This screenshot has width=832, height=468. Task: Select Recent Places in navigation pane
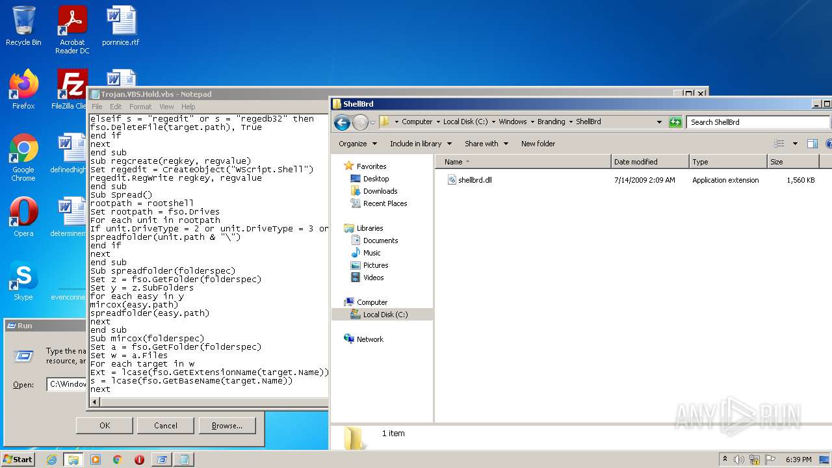pyautogui.click(x=385, y=203)
